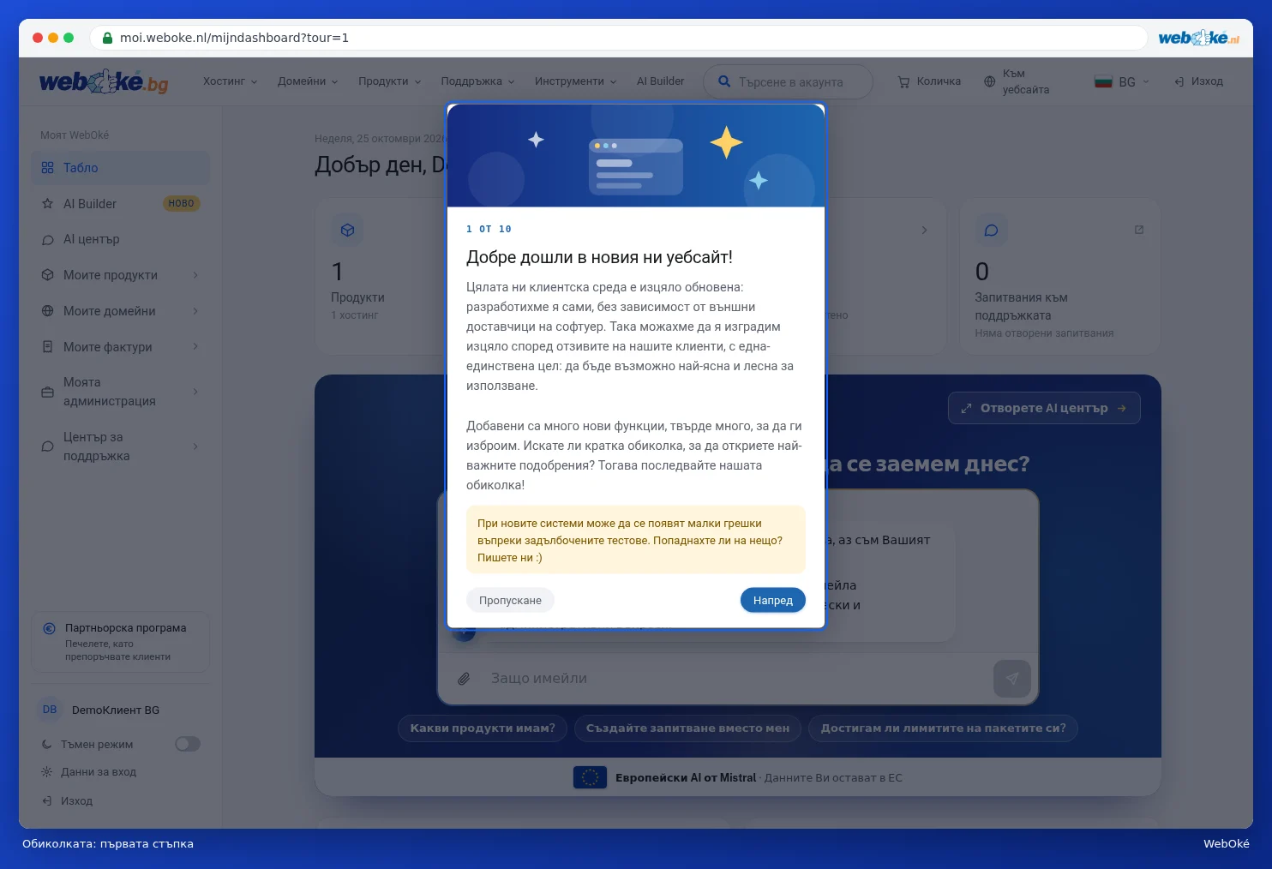1272x869 pixels.
Task: Click the Табло dashboard grid icon
Action: (47, 168)
